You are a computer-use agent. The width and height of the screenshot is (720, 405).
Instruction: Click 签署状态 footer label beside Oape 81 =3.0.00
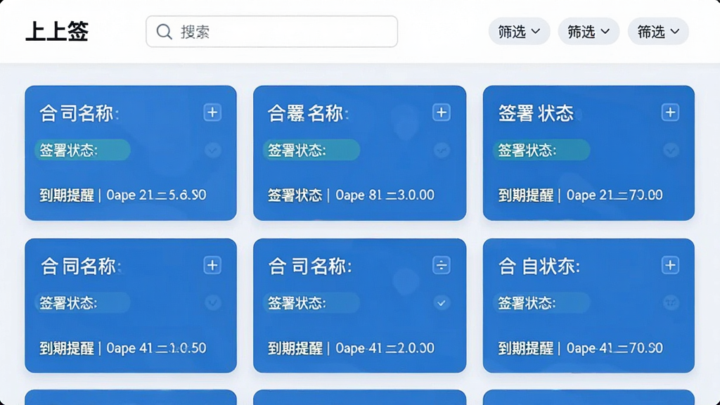[x=295, y=195]
